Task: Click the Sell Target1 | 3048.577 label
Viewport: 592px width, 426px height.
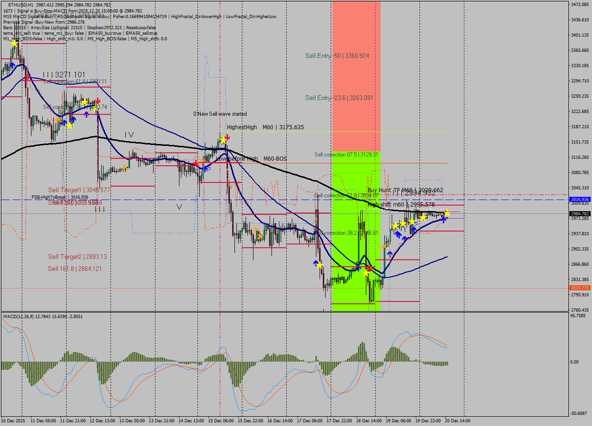Action: pyautogui.click(x=79, y=190)
